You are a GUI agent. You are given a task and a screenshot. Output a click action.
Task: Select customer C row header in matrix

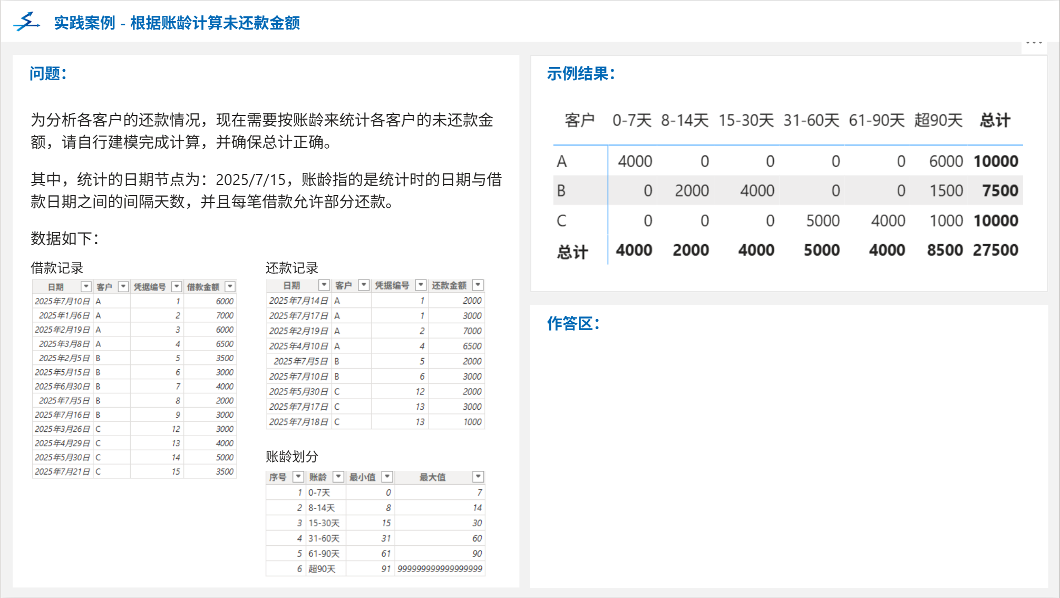tap(561, 220)
